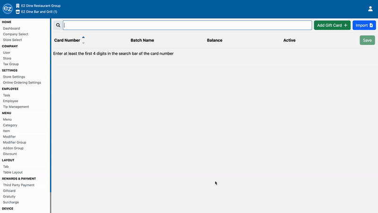Click the company building icon in header
This screenshot has width=378, height=213.
17,6
